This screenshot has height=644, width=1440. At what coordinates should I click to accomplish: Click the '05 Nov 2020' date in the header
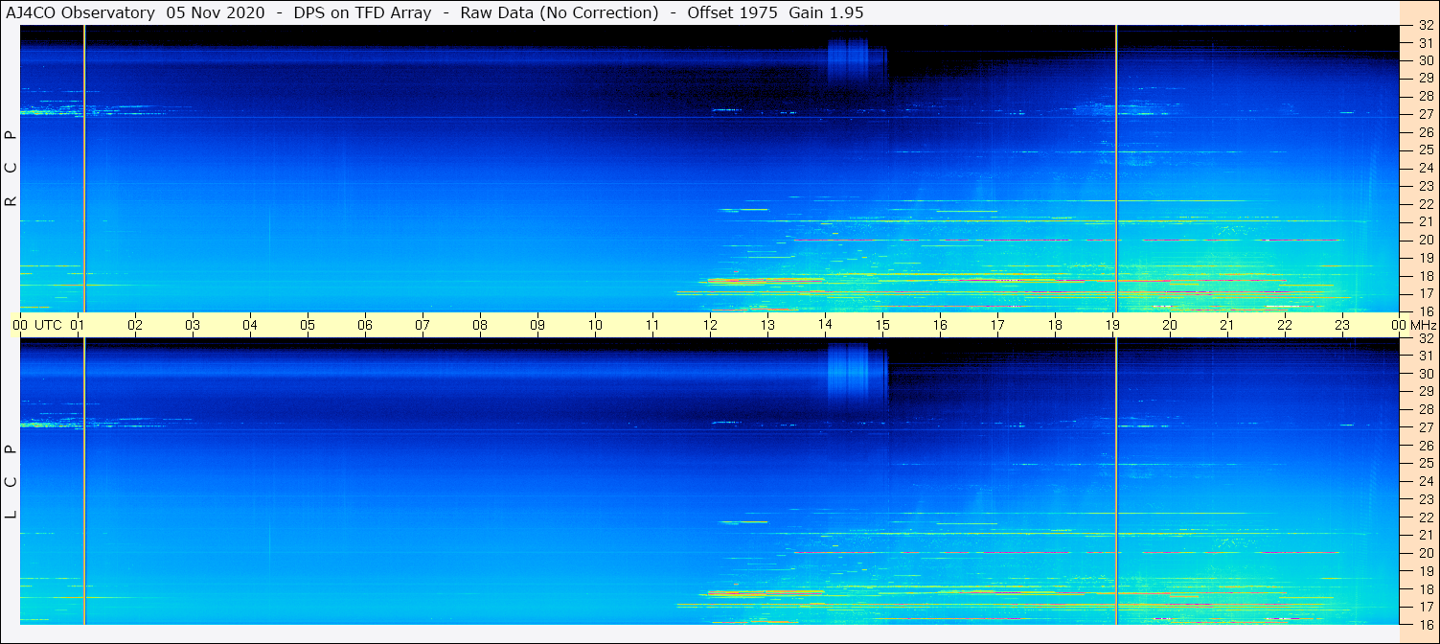(x=216, y=12)
